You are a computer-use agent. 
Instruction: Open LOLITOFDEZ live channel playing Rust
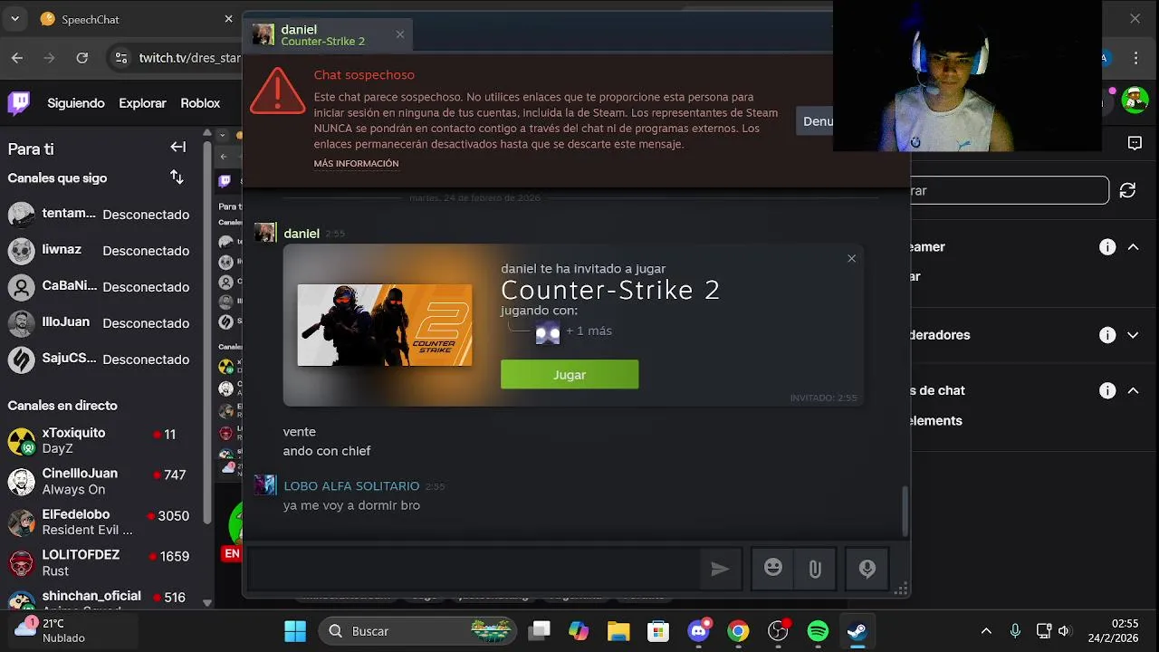100,563
